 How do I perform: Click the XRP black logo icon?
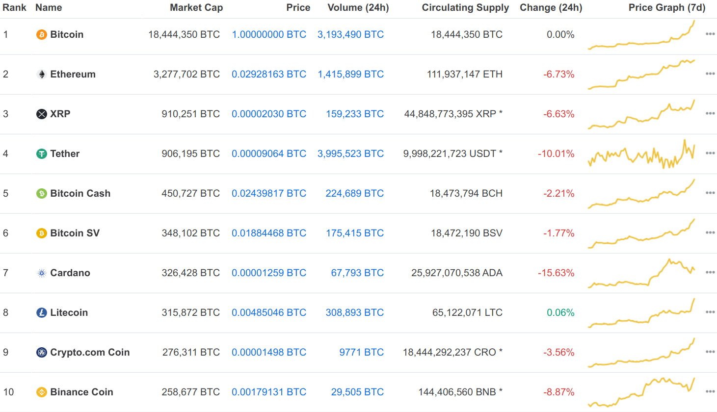point(42,114)
